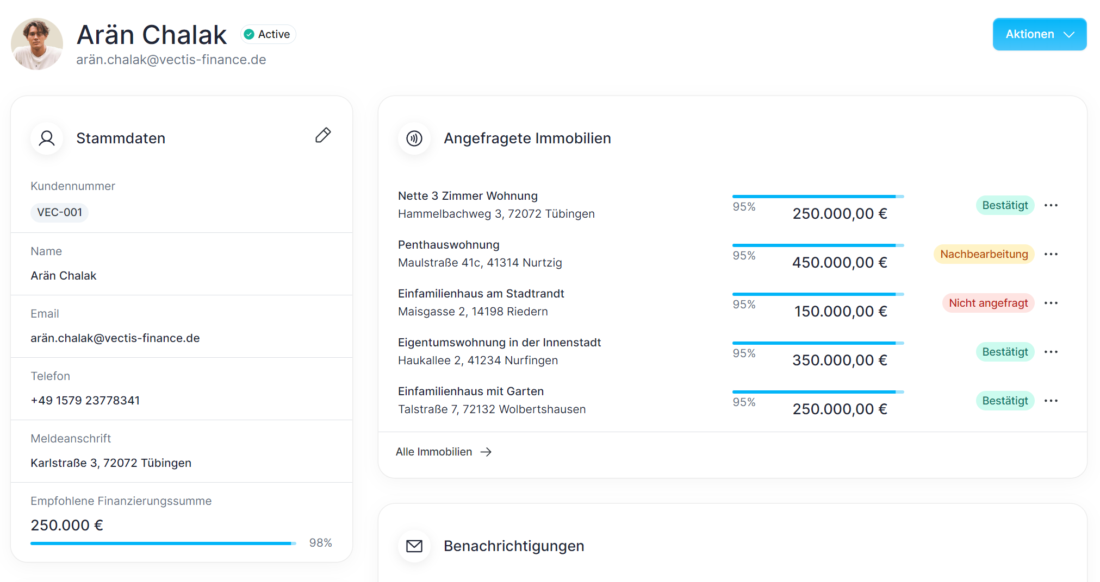Click address Maisgasse 2, 14198 Riedern
Screen dimensions: 1100x582
pyautogui.click(x=473, y=312)
